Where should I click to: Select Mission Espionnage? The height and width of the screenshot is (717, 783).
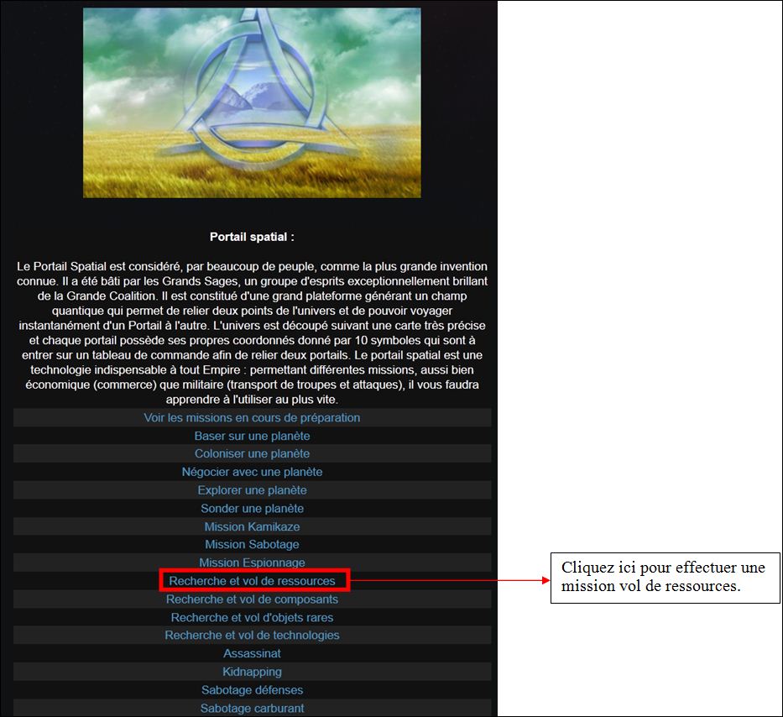pos(252,563)
